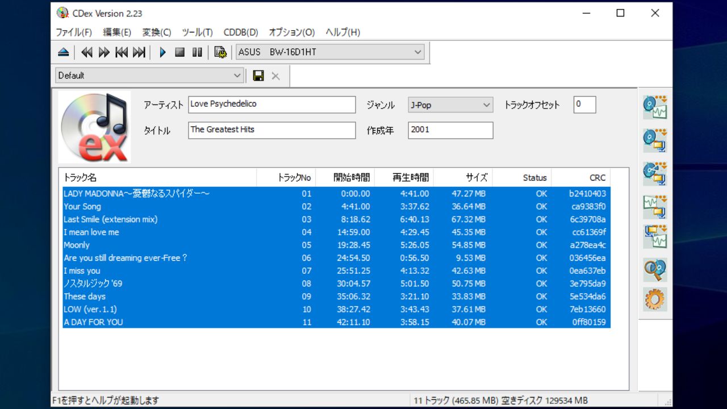This screenshot has width=727, height=409.
Task: Start playback with the play button
Action: tap(162, 52)
